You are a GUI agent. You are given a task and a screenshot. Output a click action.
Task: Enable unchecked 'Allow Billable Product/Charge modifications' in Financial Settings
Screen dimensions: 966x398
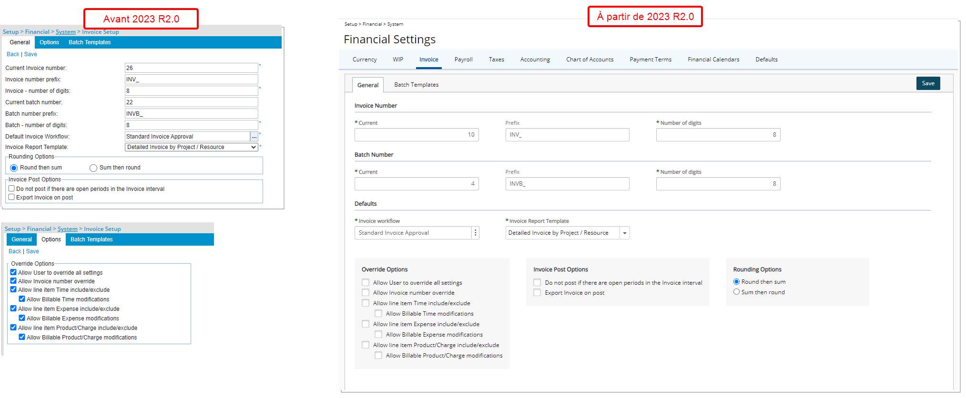point(378,355)
